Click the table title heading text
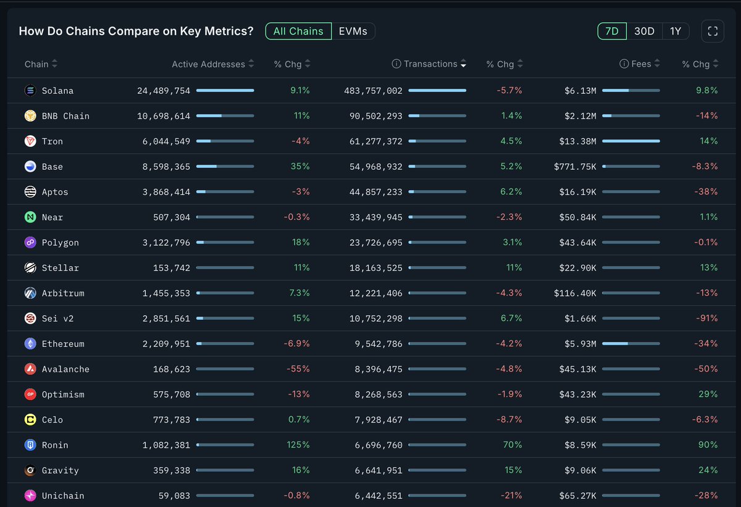The height and width of the screenshot is (507, 741). click(x=136, y=31)
